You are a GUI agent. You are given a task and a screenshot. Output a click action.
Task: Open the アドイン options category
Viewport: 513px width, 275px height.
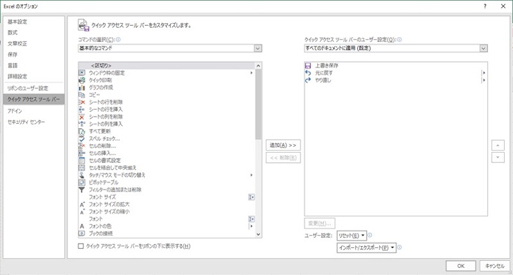pos(34,111)
